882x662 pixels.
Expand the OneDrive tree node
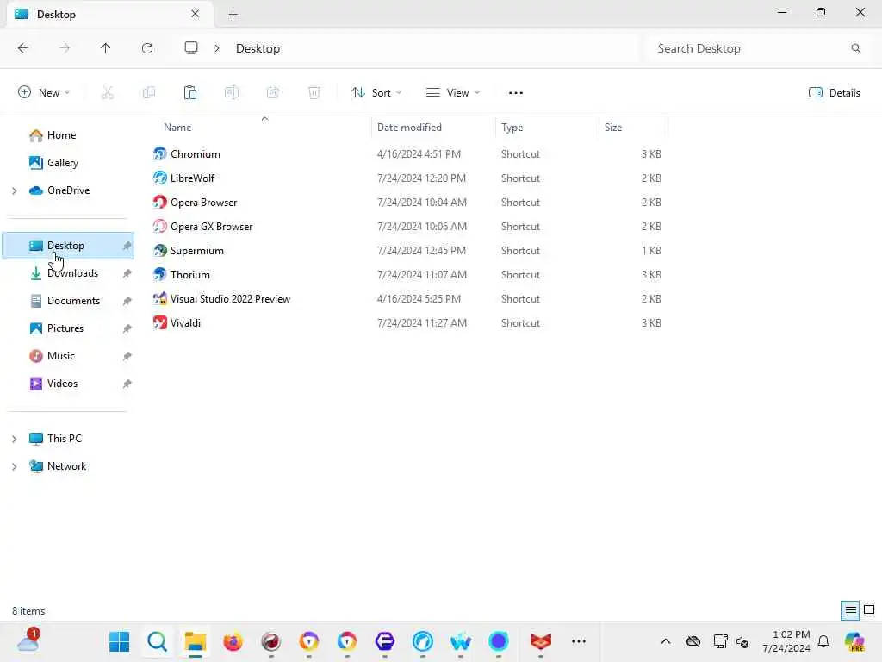[x=14, y=190]
